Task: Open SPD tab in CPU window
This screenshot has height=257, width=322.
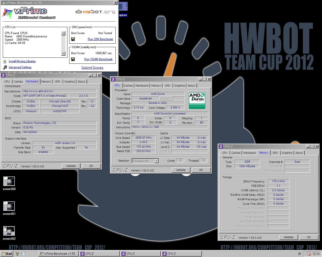Action: pyautogui.click(x=168, y=86)
